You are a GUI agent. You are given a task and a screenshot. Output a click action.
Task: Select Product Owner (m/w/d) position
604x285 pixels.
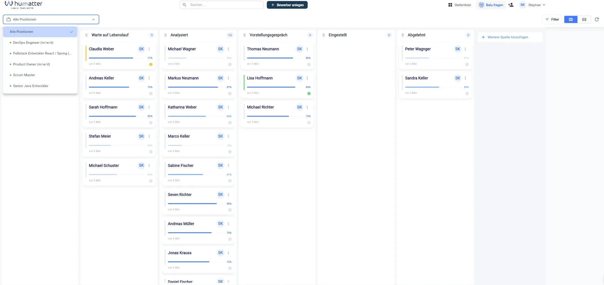(x=40, y=64)
